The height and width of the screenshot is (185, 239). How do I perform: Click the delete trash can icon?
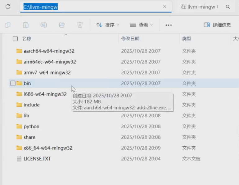click(80, 25)
